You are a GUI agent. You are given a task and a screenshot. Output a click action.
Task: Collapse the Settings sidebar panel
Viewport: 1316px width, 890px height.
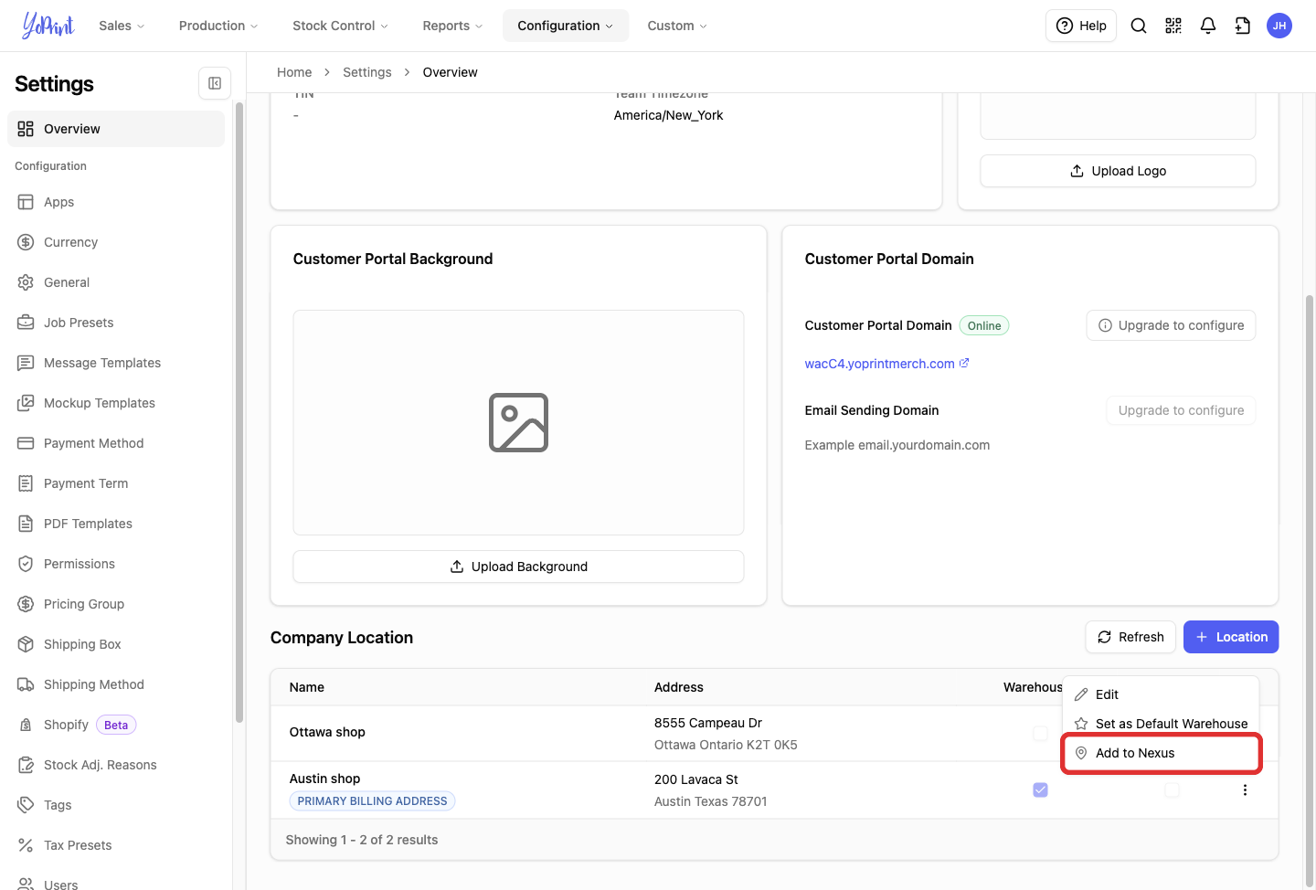tap(215, 83)
